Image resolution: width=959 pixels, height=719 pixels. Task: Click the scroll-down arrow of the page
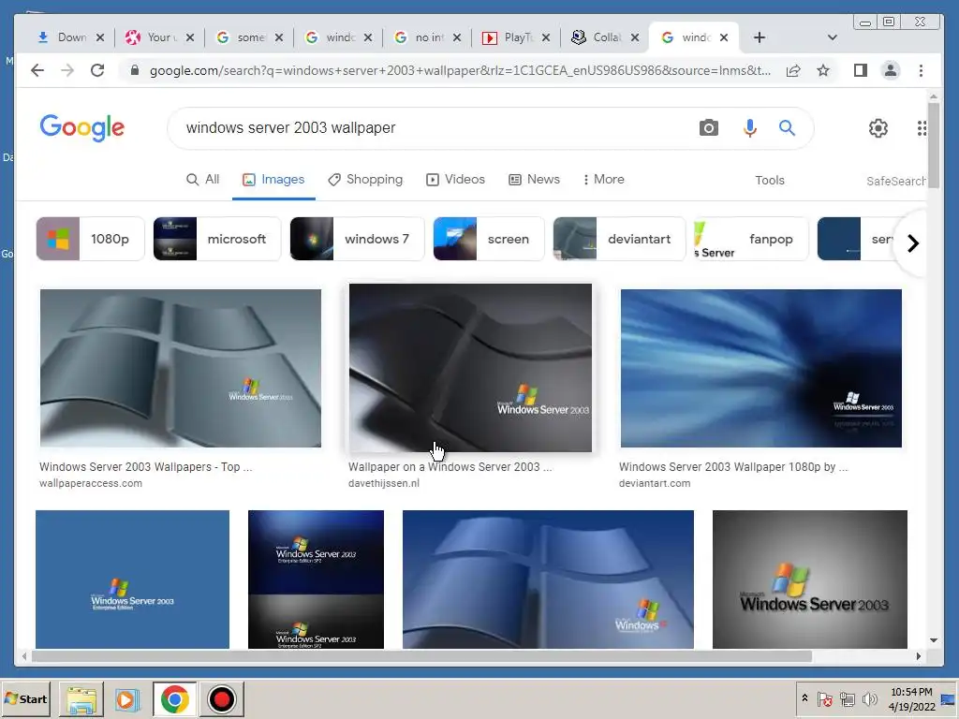tap(934, 640)
